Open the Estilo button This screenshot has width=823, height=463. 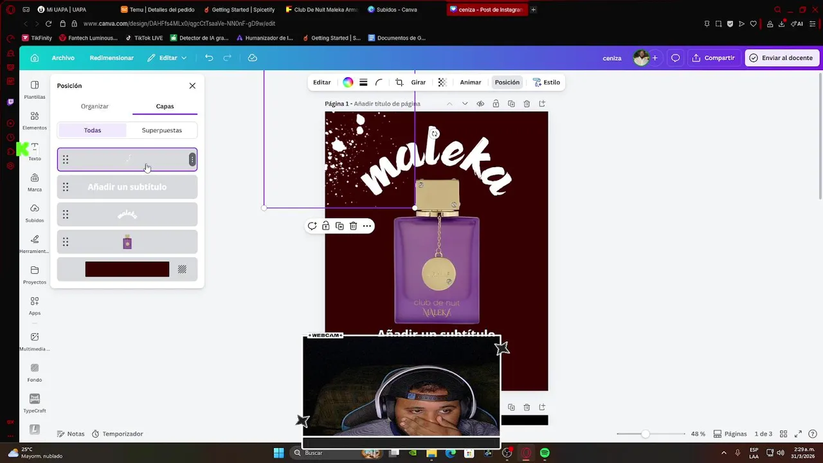click(x=547, y=82)
